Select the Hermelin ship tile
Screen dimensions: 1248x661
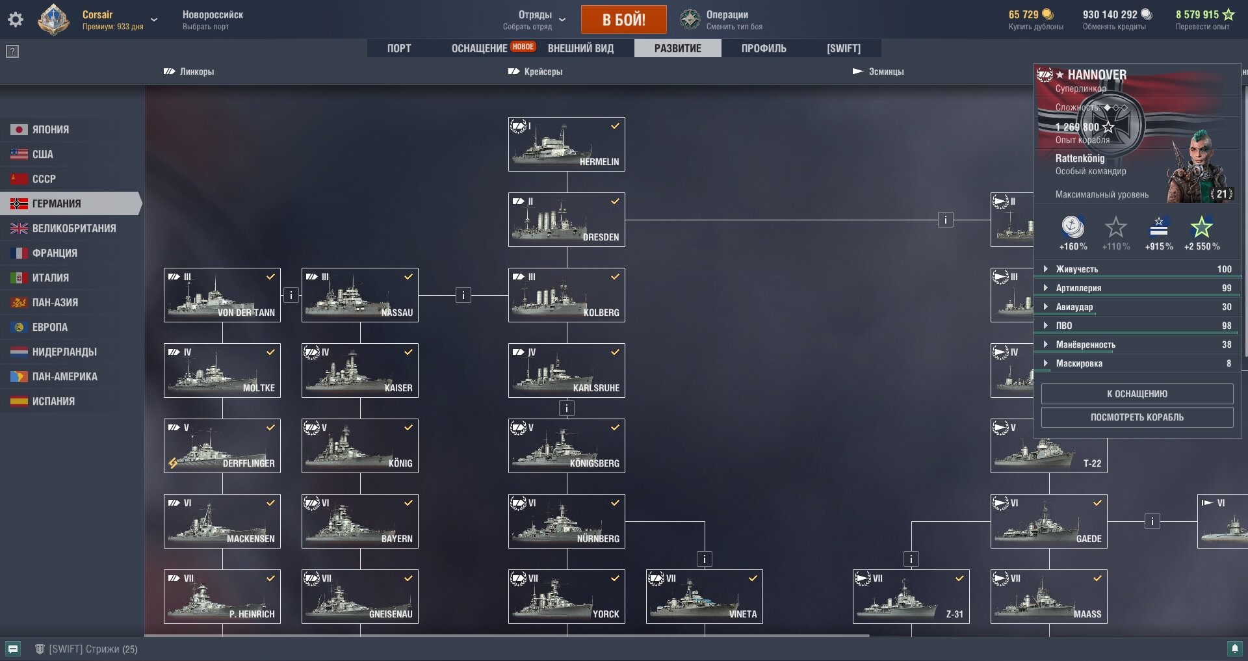click(x=567, y=144)
